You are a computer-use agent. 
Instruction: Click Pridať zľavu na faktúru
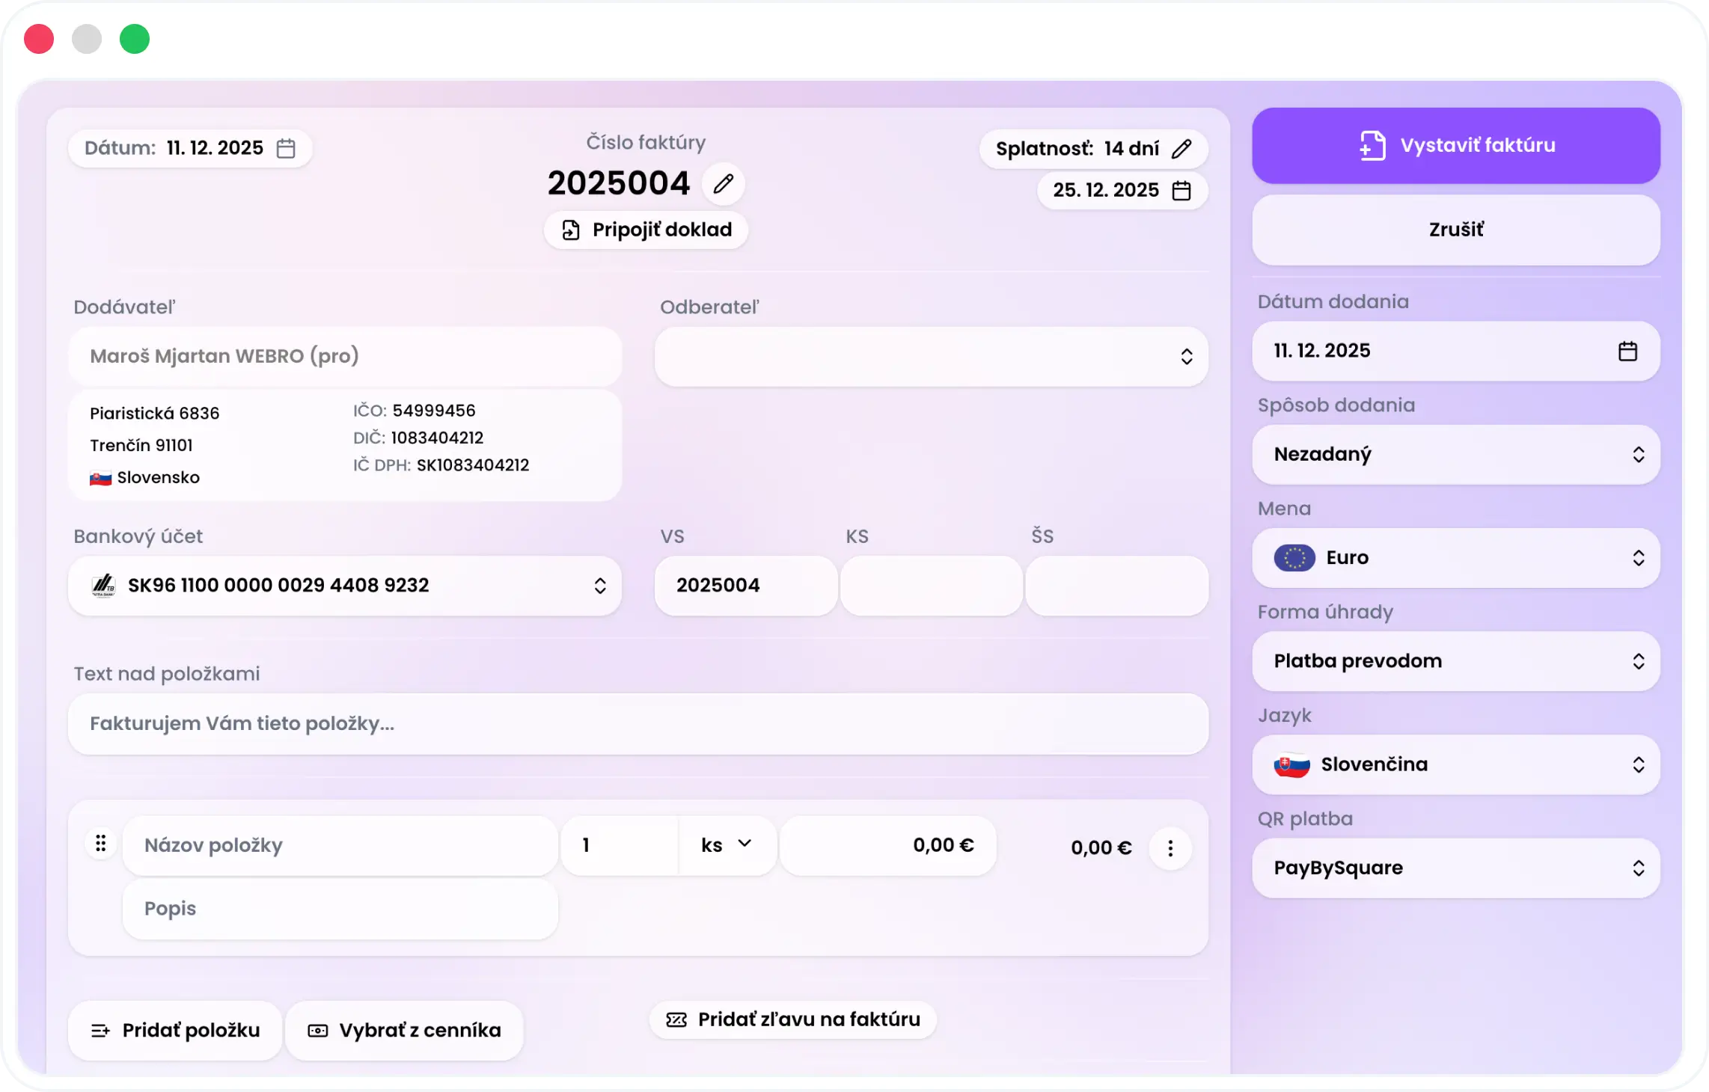(792, 1019)
